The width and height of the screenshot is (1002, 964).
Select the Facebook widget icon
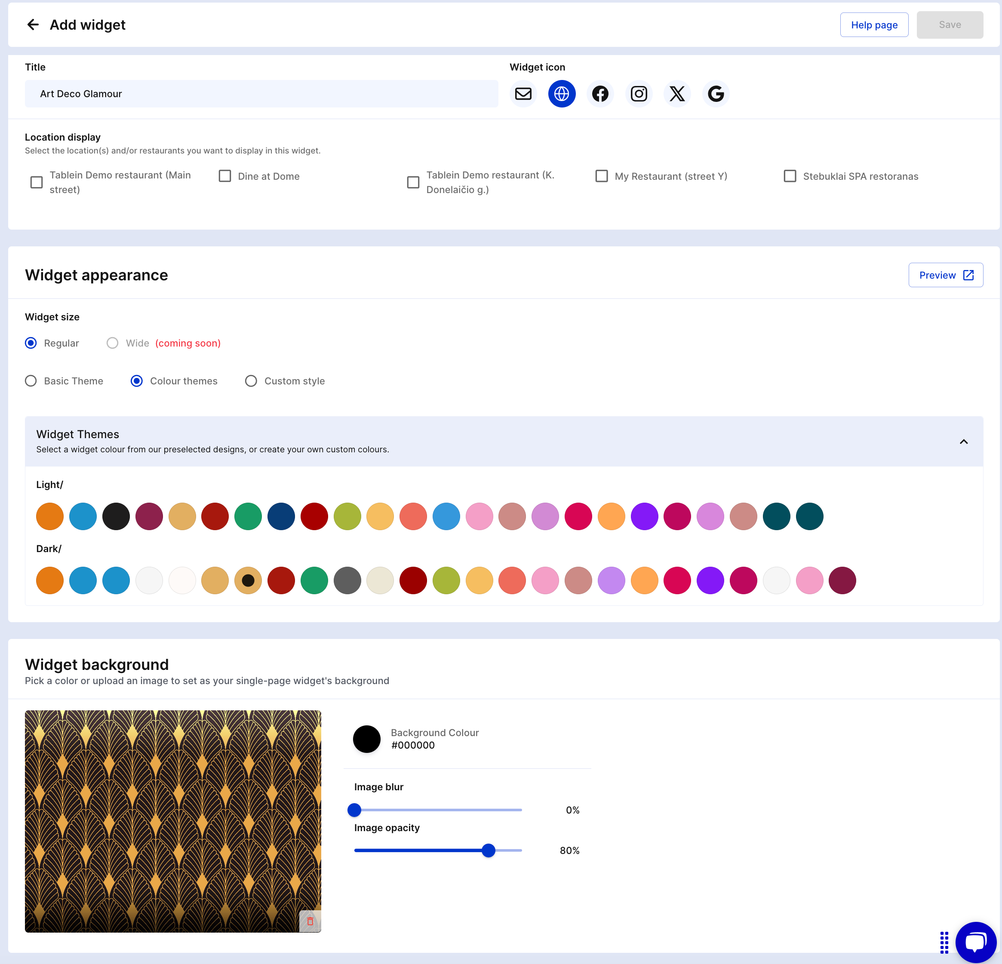(600, 94)
